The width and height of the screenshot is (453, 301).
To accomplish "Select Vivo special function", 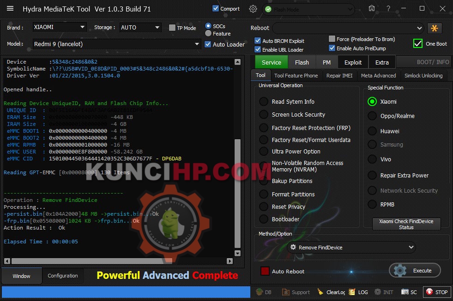I will (372, 159).
